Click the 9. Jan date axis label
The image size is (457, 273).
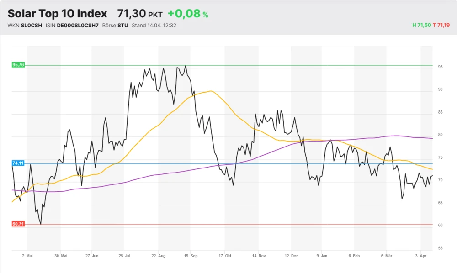click(x=321, y=256)
